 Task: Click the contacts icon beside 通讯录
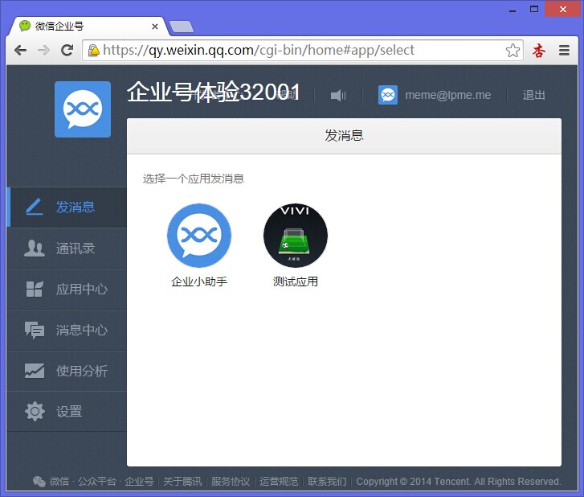pos(35,249)
